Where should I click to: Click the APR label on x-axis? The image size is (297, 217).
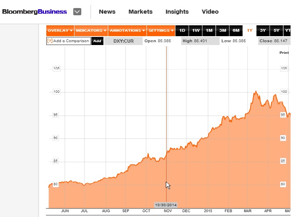268,211
